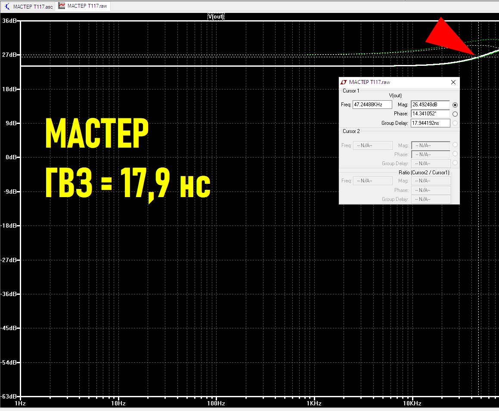
Task: Click the Cursor 2 Mag field
Action: click(x=431, y=145)
